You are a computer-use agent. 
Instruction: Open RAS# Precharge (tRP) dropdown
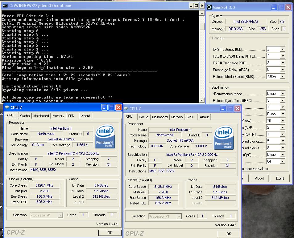283,63
